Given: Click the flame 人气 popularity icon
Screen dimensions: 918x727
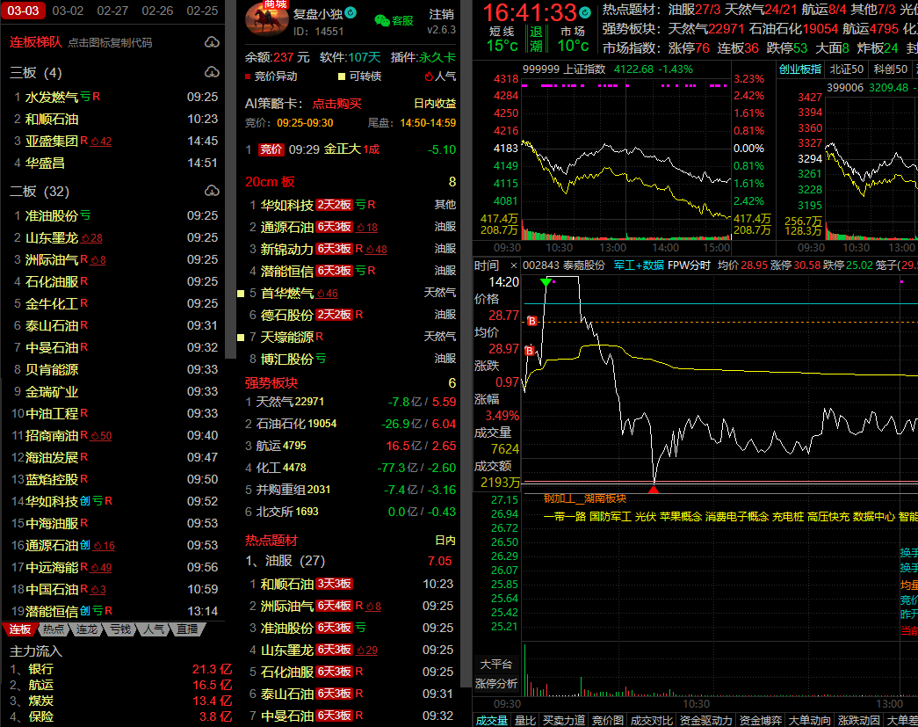Looking at the screenshot, I should point(428,77).
